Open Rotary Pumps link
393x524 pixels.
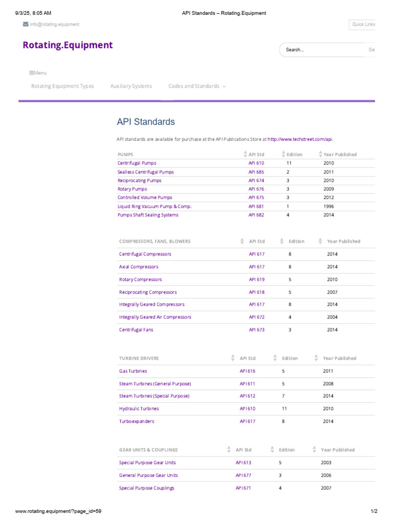click(x=132, y=189)
